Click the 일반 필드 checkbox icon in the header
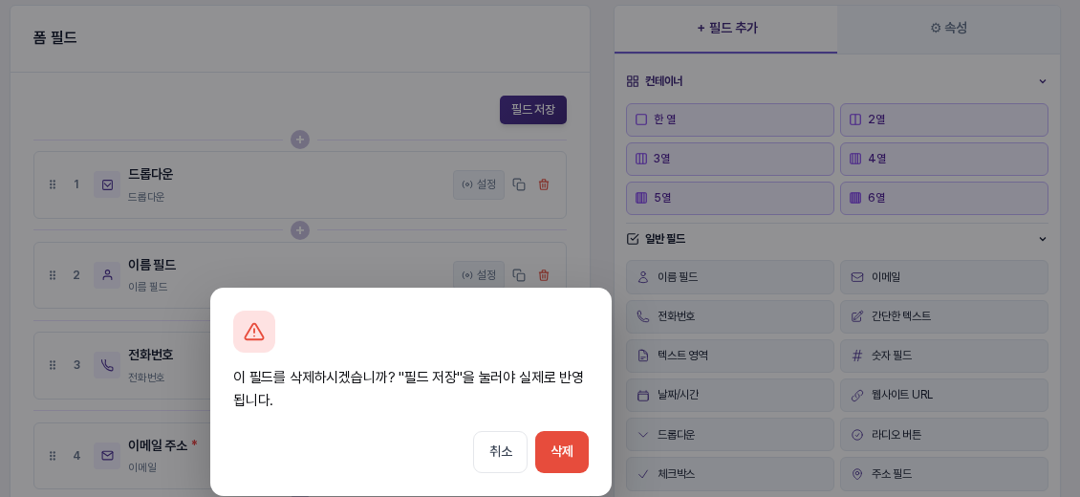Viewport: 1080px width, 497px height. pyautogui.click(x=633, y=239)
